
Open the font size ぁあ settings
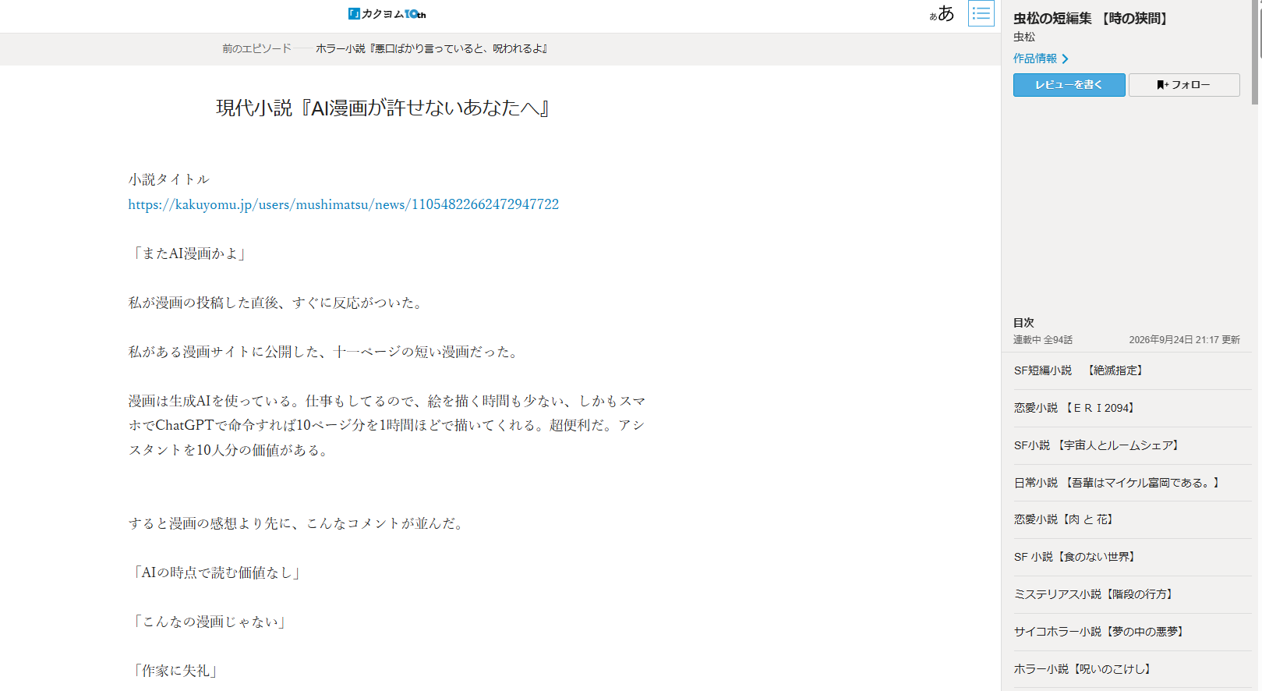click(942, 13)
